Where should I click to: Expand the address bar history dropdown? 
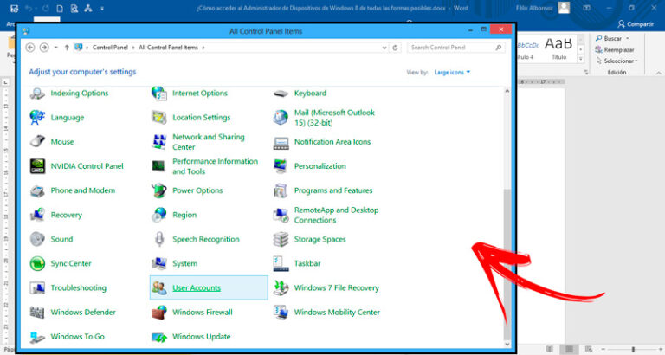(384, 48)
